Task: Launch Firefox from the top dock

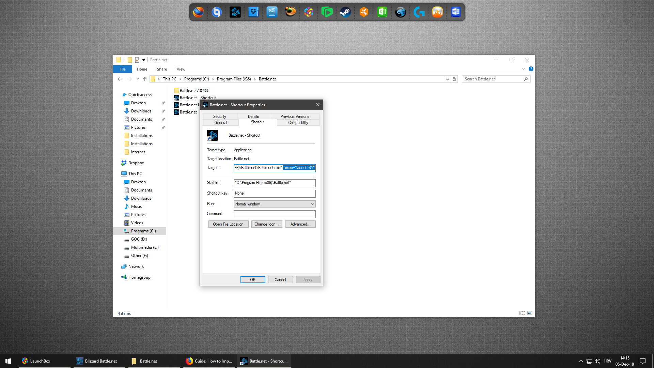Action: (x=198, y=12)
